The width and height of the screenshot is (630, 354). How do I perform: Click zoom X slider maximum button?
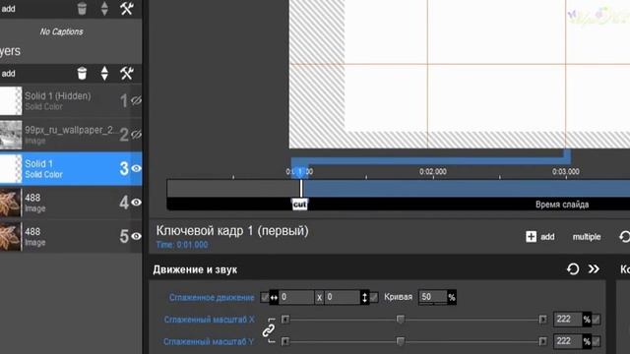542,320
